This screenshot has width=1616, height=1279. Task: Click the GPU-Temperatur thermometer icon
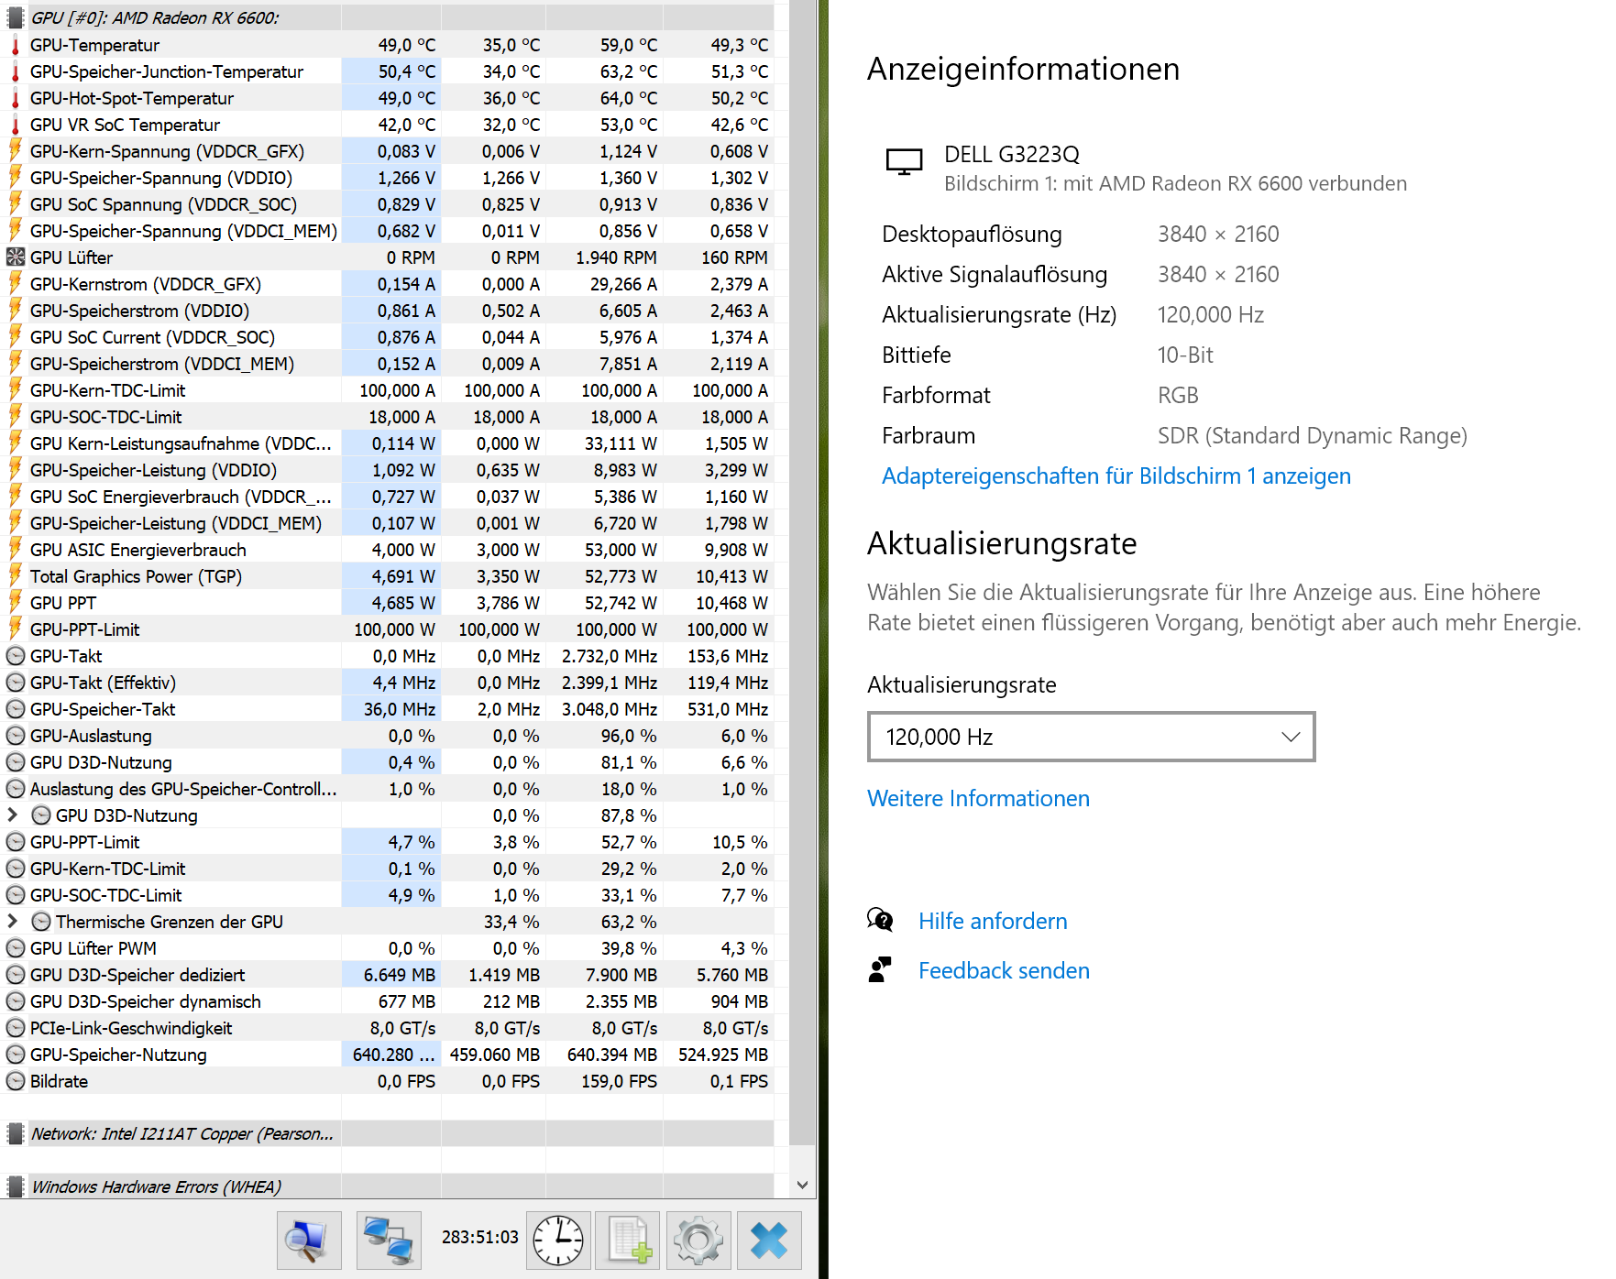16,45
